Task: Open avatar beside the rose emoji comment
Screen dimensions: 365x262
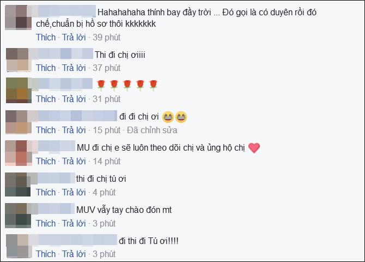Action: pos(19,91)
